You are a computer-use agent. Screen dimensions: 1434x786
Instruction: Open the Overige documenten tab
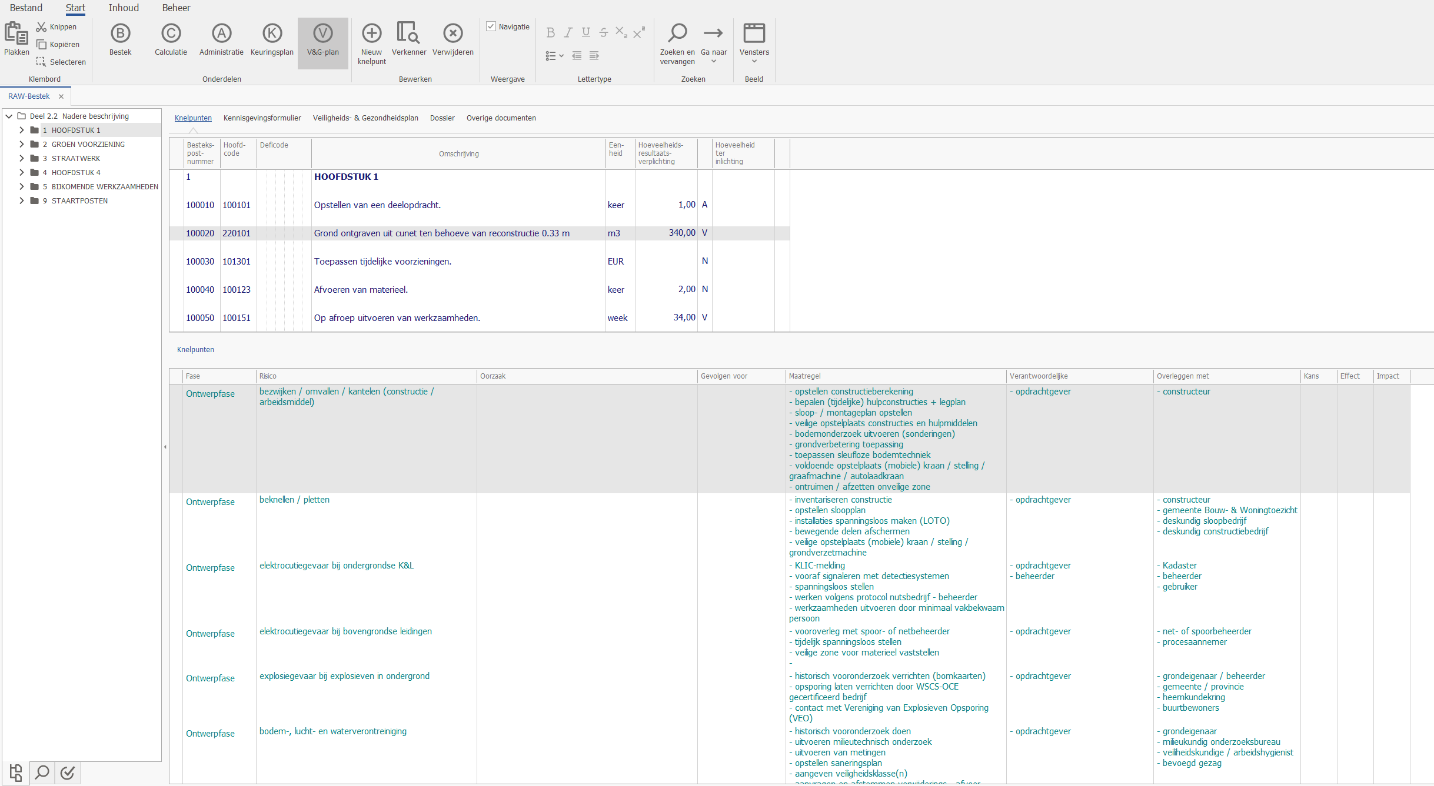501,118
